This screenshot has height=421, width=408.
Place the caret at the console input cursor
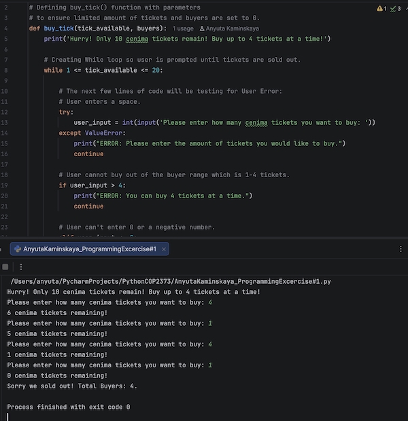coord(7,417)
